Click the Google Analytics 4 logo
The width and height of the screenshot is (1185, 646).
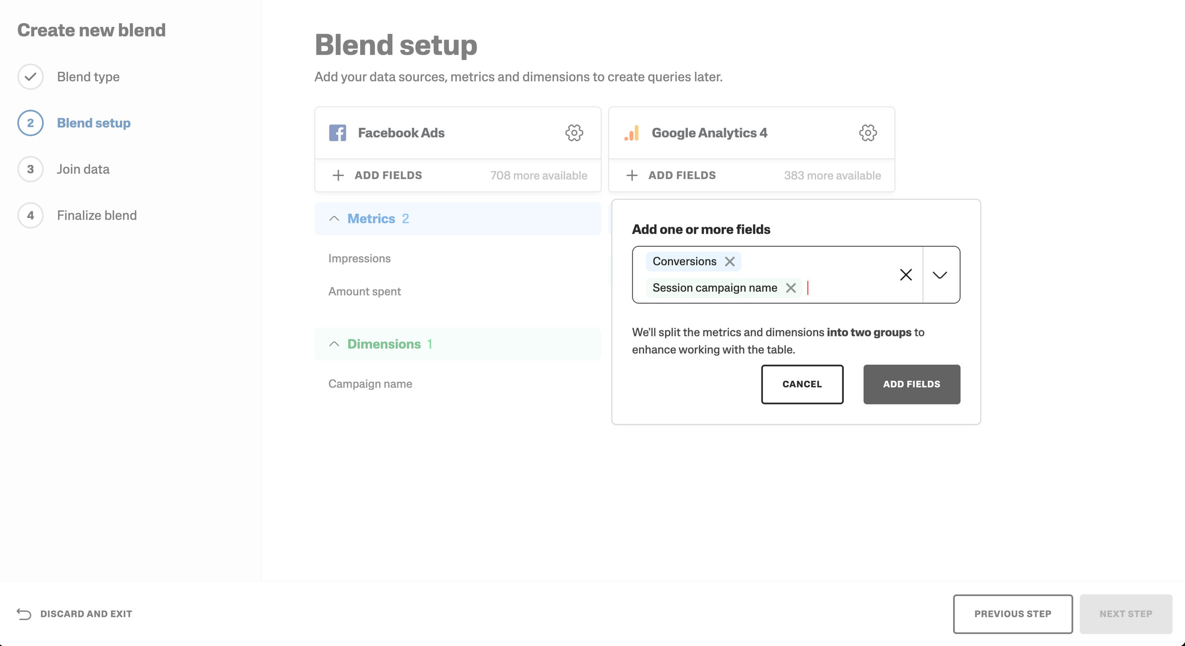point(631,133)
